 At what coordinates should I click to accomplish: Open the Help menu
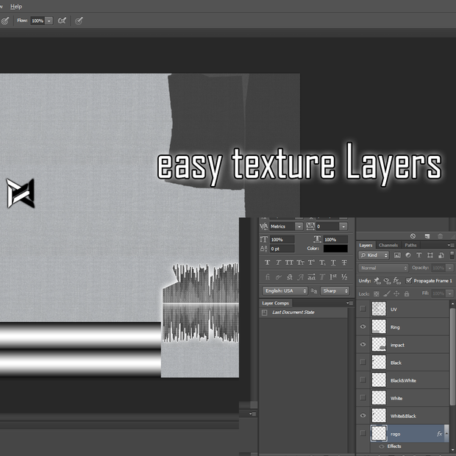point(16,7)
